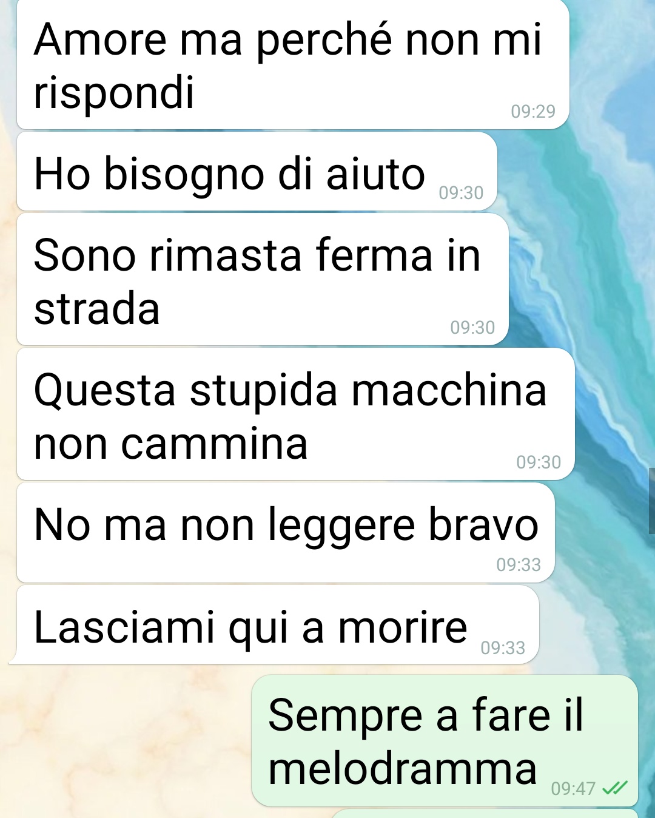Select the 'Questa stupida macchina non cammina' message
The height and width of the screenshot is (818, 655).
coord(296,414)
